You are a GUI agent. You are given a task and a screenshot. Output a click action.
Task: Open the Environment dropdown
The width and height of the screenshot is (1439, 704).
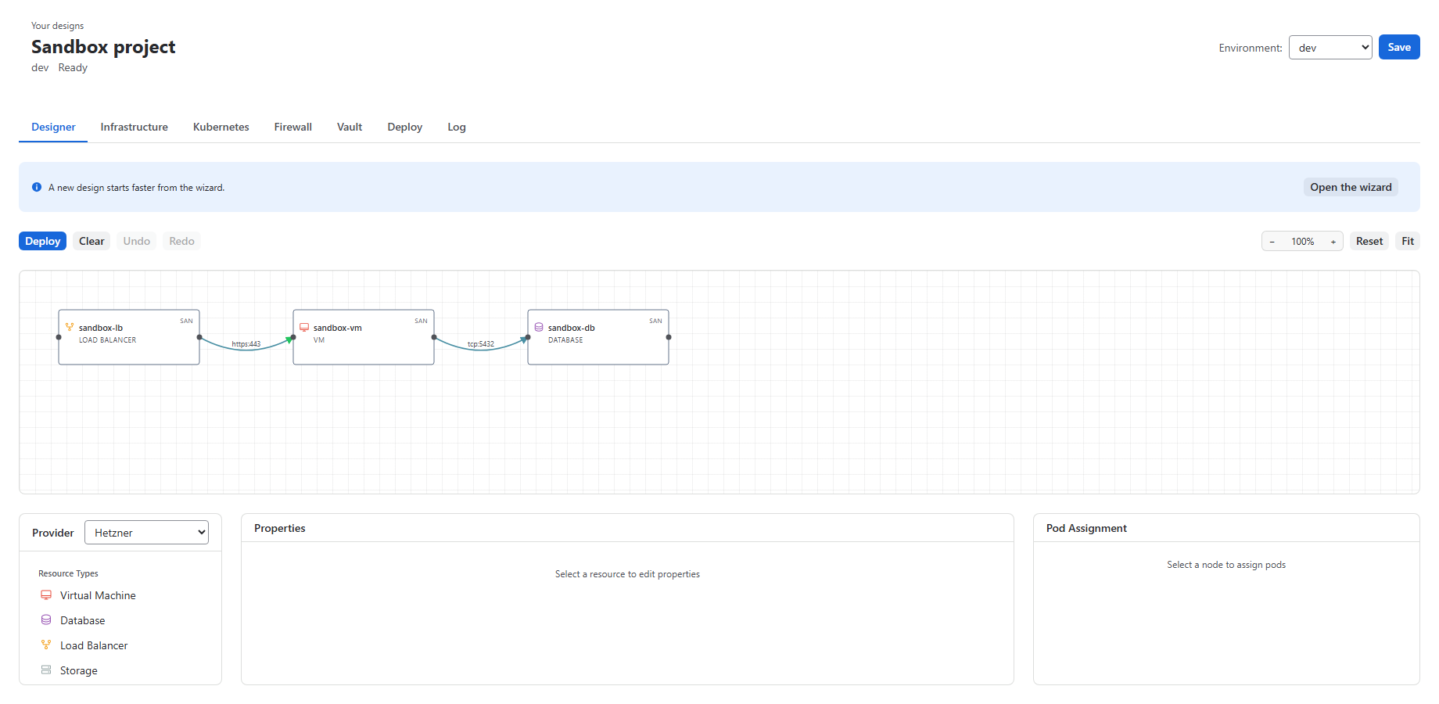[1330, 47]
